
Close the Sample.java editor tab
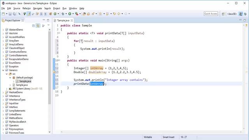[72, 21]
